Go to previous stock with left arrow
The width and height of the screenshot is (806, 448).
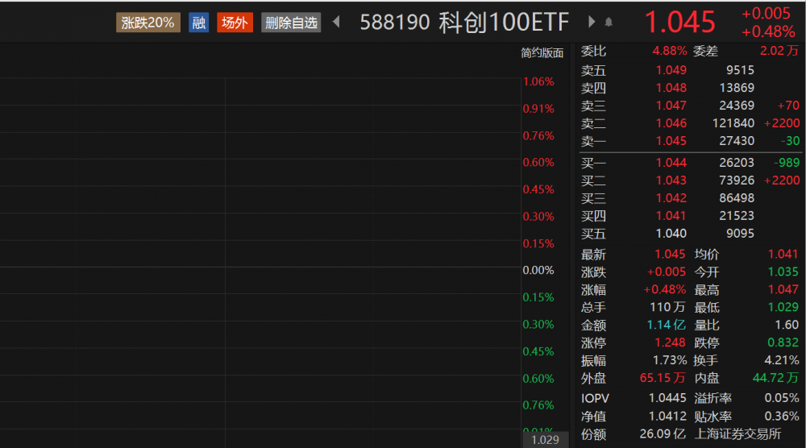pyautogui.click(x=336, y=22)
